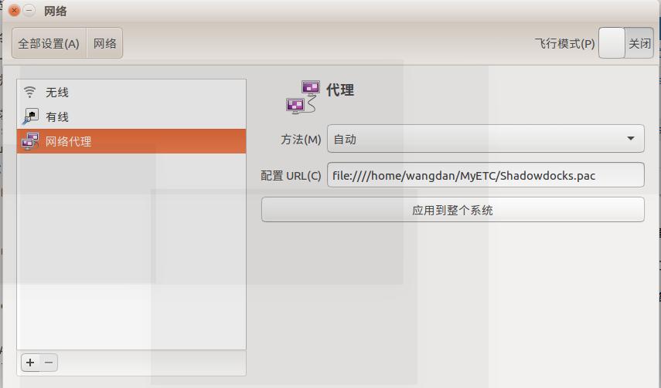Click the 网络 breadcrumb button
The width and height of the screenshot is (661, 388).
tap(104, 43)
